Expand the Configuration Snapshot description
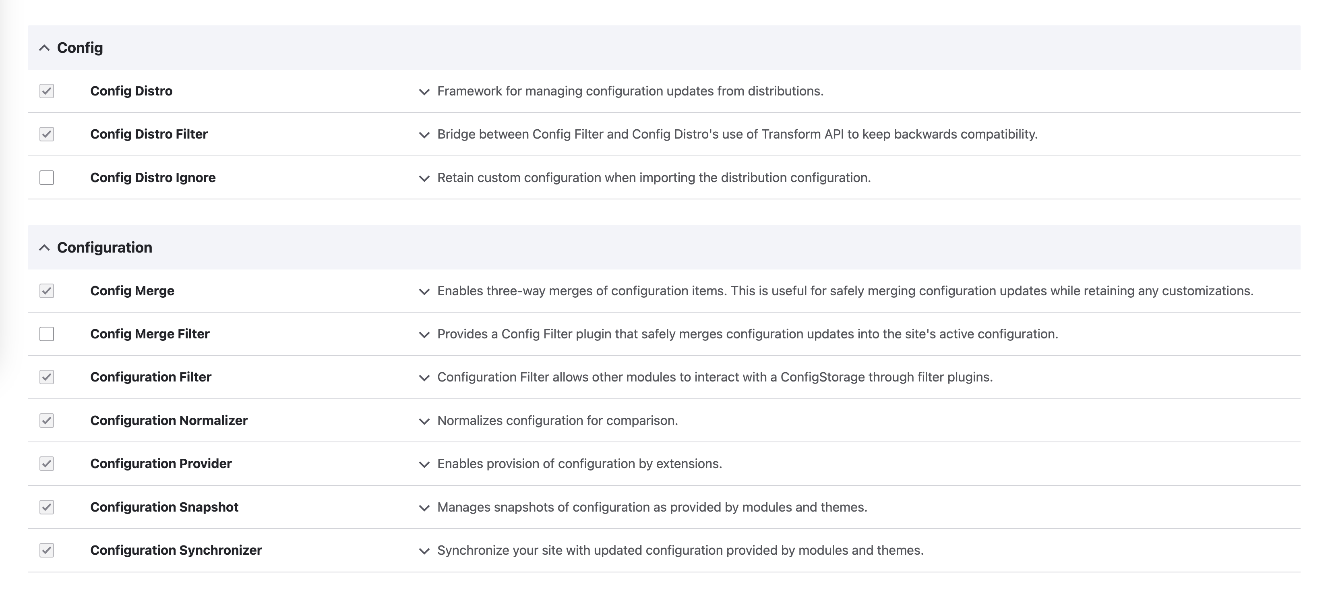Image resolution: width=1332 pixels, height=597 pixels. 424,508
